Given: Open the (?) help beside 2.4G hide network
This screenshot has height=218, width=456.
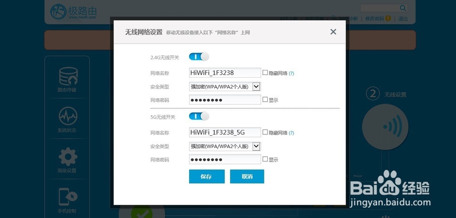Looking at the screenshot, I should pyautogui.click(x=291, y=73).
